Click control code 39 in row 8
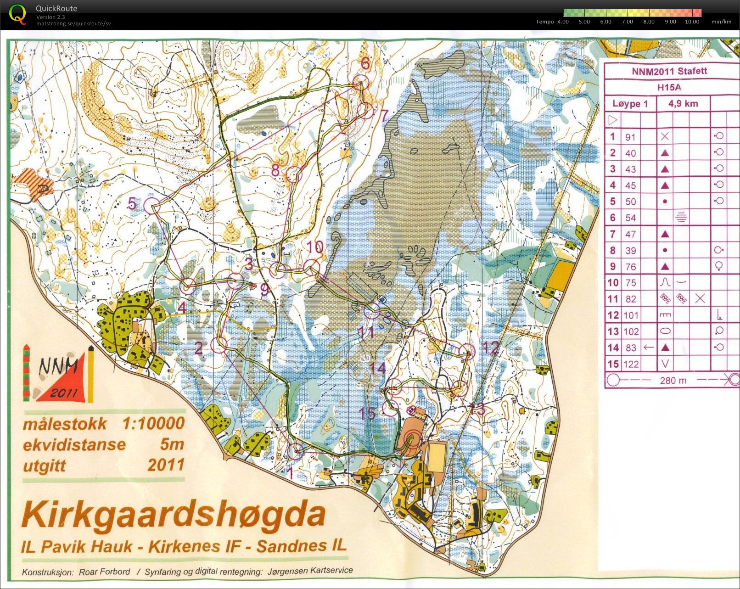The width and height of the screenshot is (740, 589). [630, 251]
